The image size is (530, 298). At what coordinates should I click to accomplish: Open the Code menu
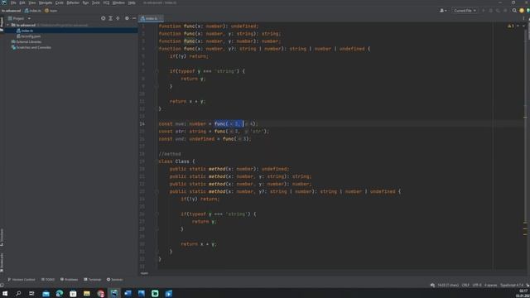[59, 2]
